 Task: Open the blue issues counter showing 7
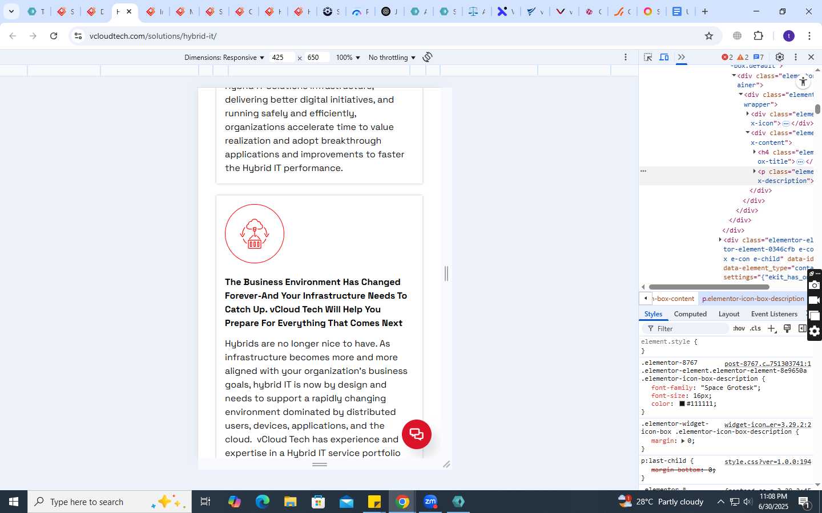(x=759, y=57)
